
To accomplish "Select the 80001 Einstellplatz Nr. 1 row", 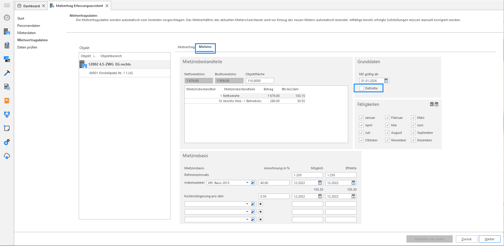I will pos(125,73).
